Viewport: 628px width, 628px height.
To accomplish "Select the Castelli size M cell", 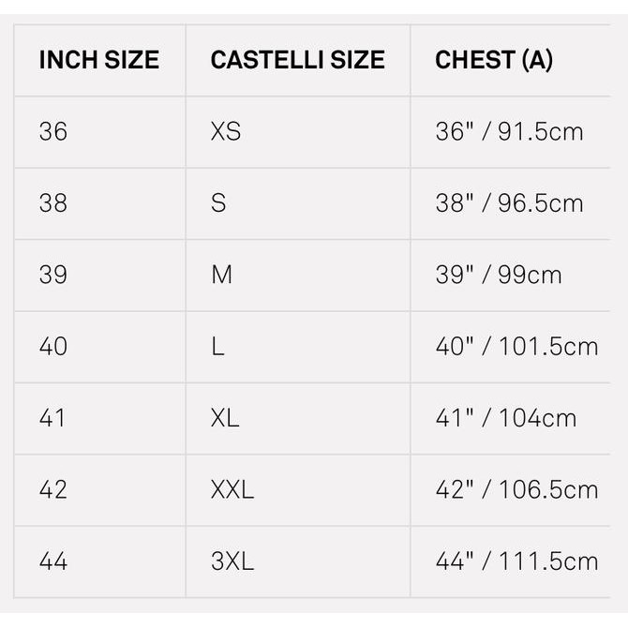I will pos(221,276).
